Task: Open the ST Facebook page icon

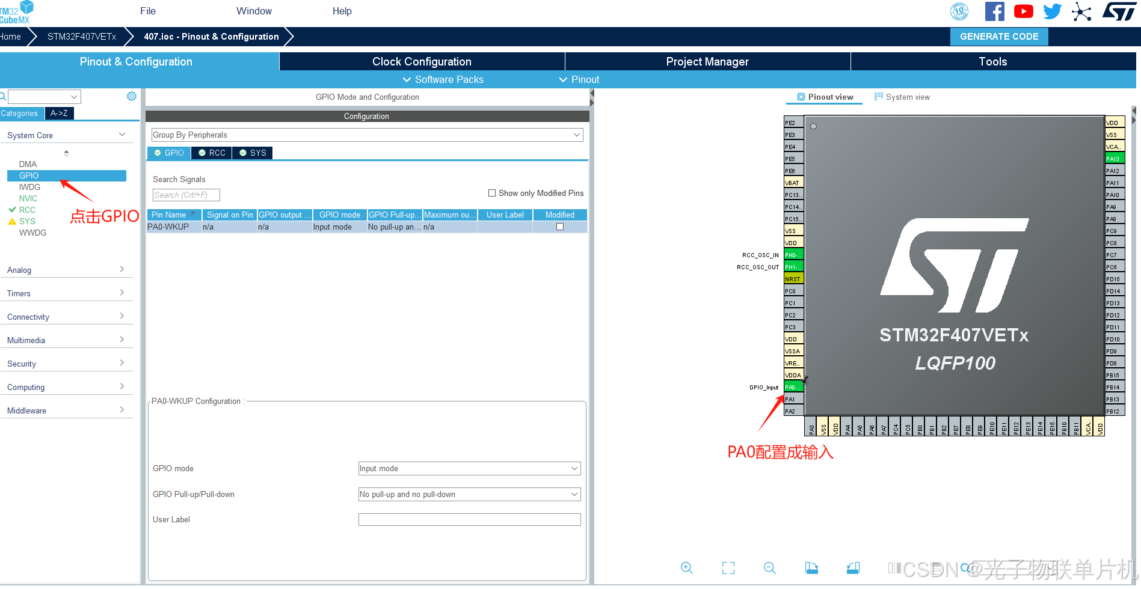Action: click(x=995, y=11)
